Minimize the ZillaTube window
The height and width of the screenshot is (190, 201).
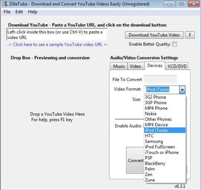pyautogui.click(x=169, y=4)
